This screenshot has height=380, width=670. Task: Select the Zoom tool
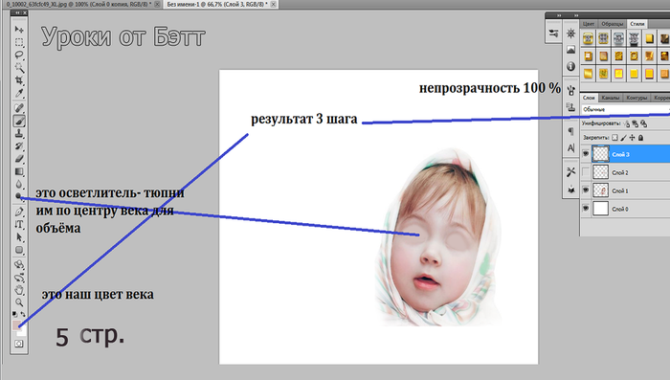19,302
